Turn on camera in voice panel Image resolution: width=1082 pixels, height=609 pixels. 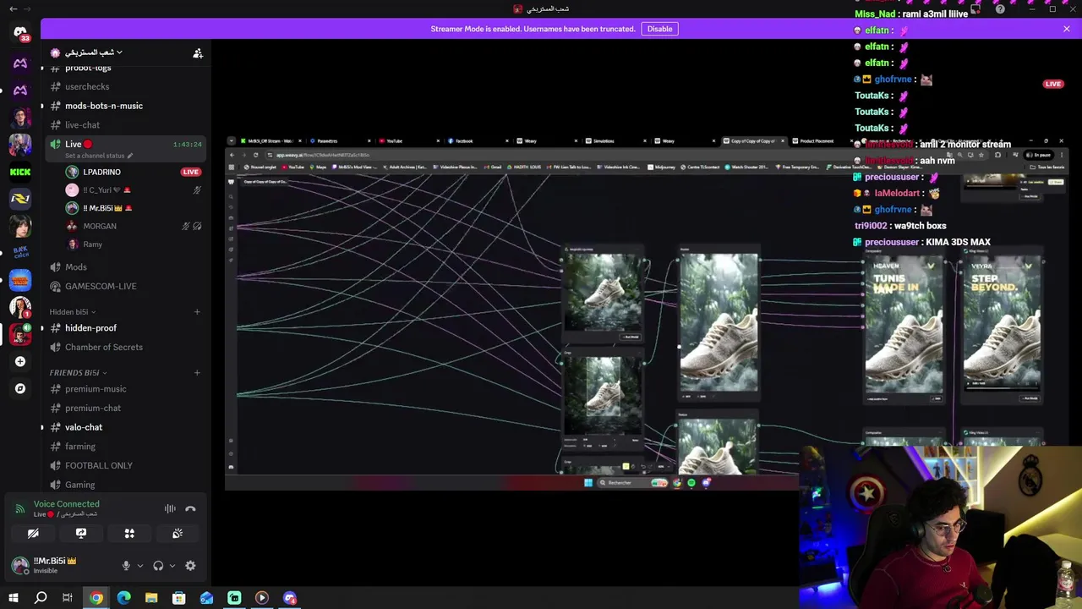pos(33,534)
